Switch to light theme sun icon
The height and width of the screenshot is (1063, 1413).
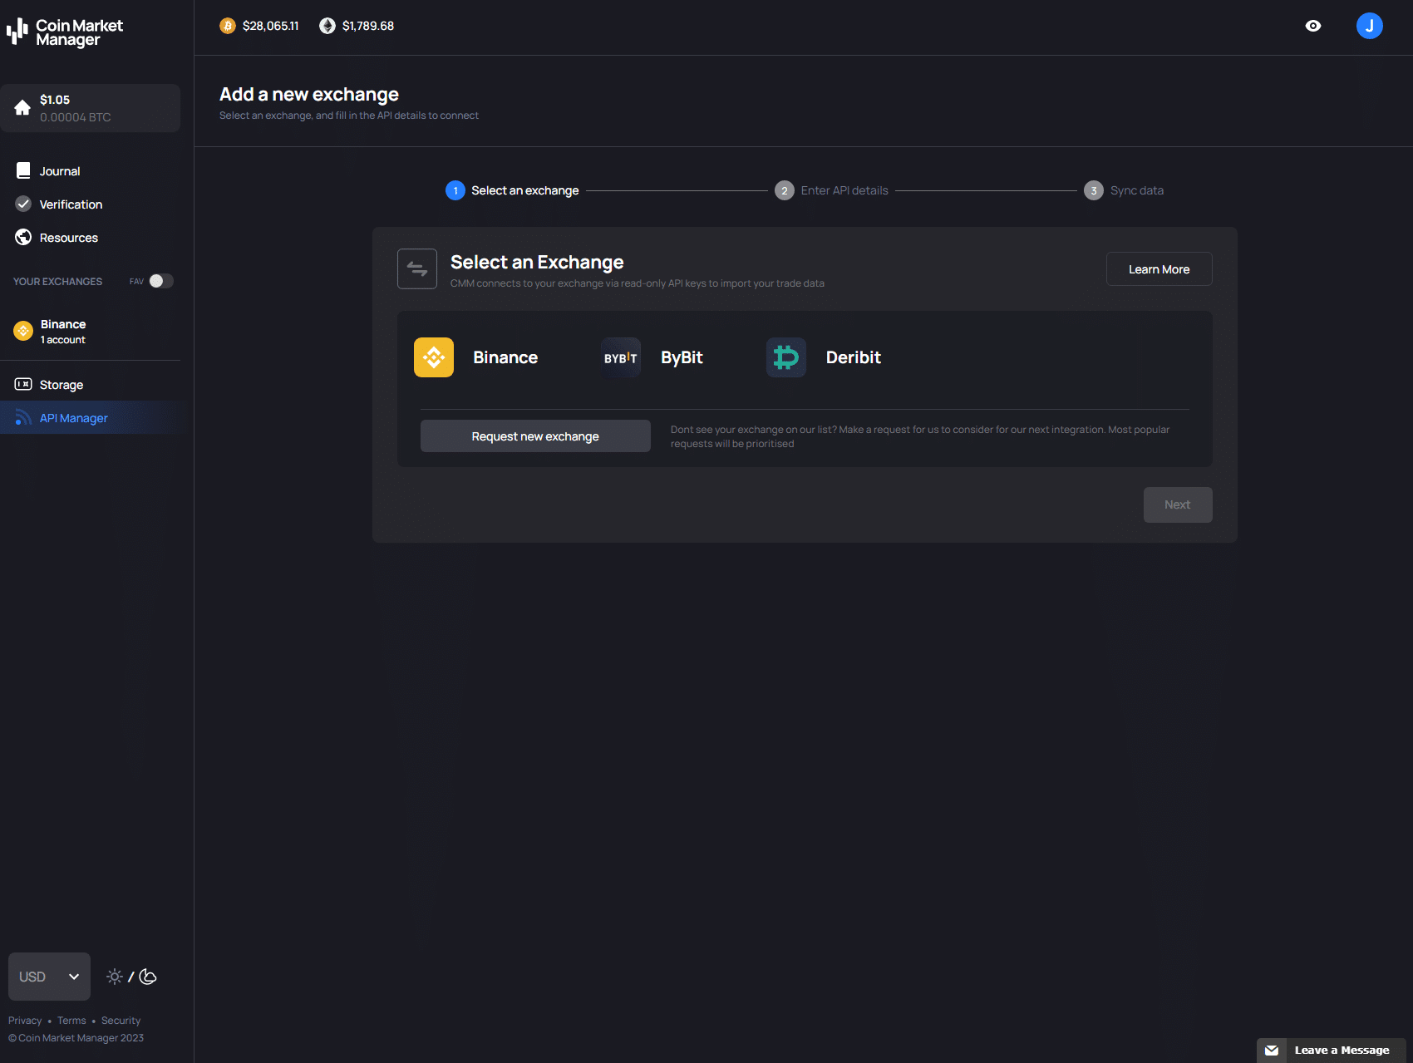click(x=115, y=977)
